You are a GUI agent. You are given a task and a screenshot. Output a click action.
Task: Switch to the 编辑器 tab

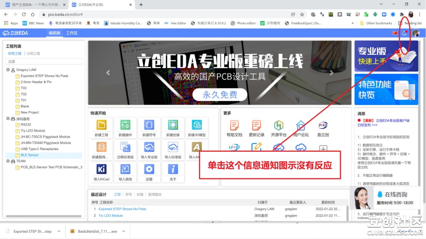(x=55, y=33)
